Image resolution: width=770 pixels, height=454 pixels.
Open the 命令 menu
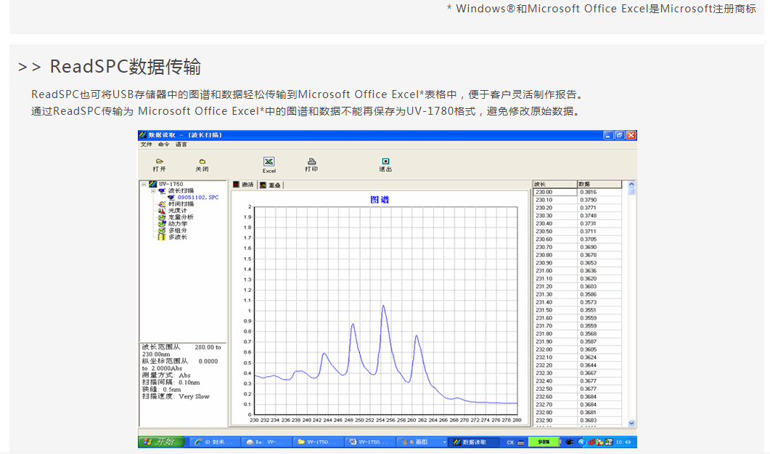163,145
